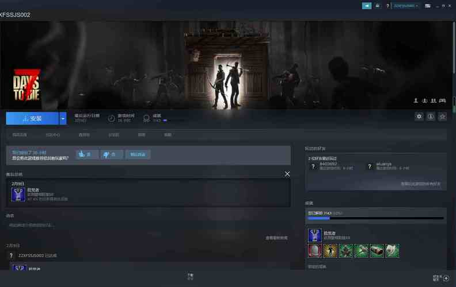Click the first green achievement icon

(x=346, y=251)
